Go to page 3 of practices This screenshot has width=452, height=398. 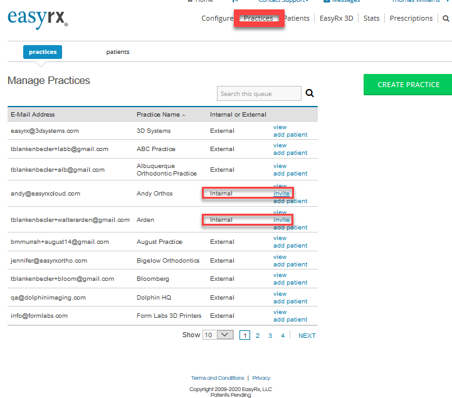[x=270, y=335]
